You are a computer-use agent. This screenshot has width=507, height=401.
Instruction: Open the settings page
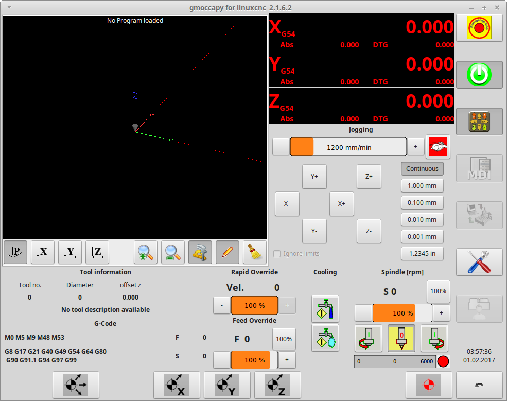coord(479,262)
